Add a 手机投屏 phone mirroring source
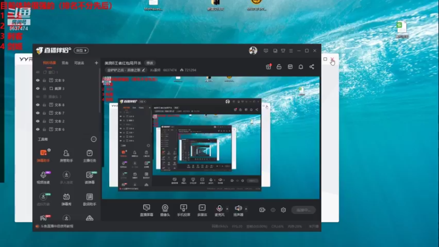Image resolution: width=439 pixels, height=247 pixels. click(183, 210)
